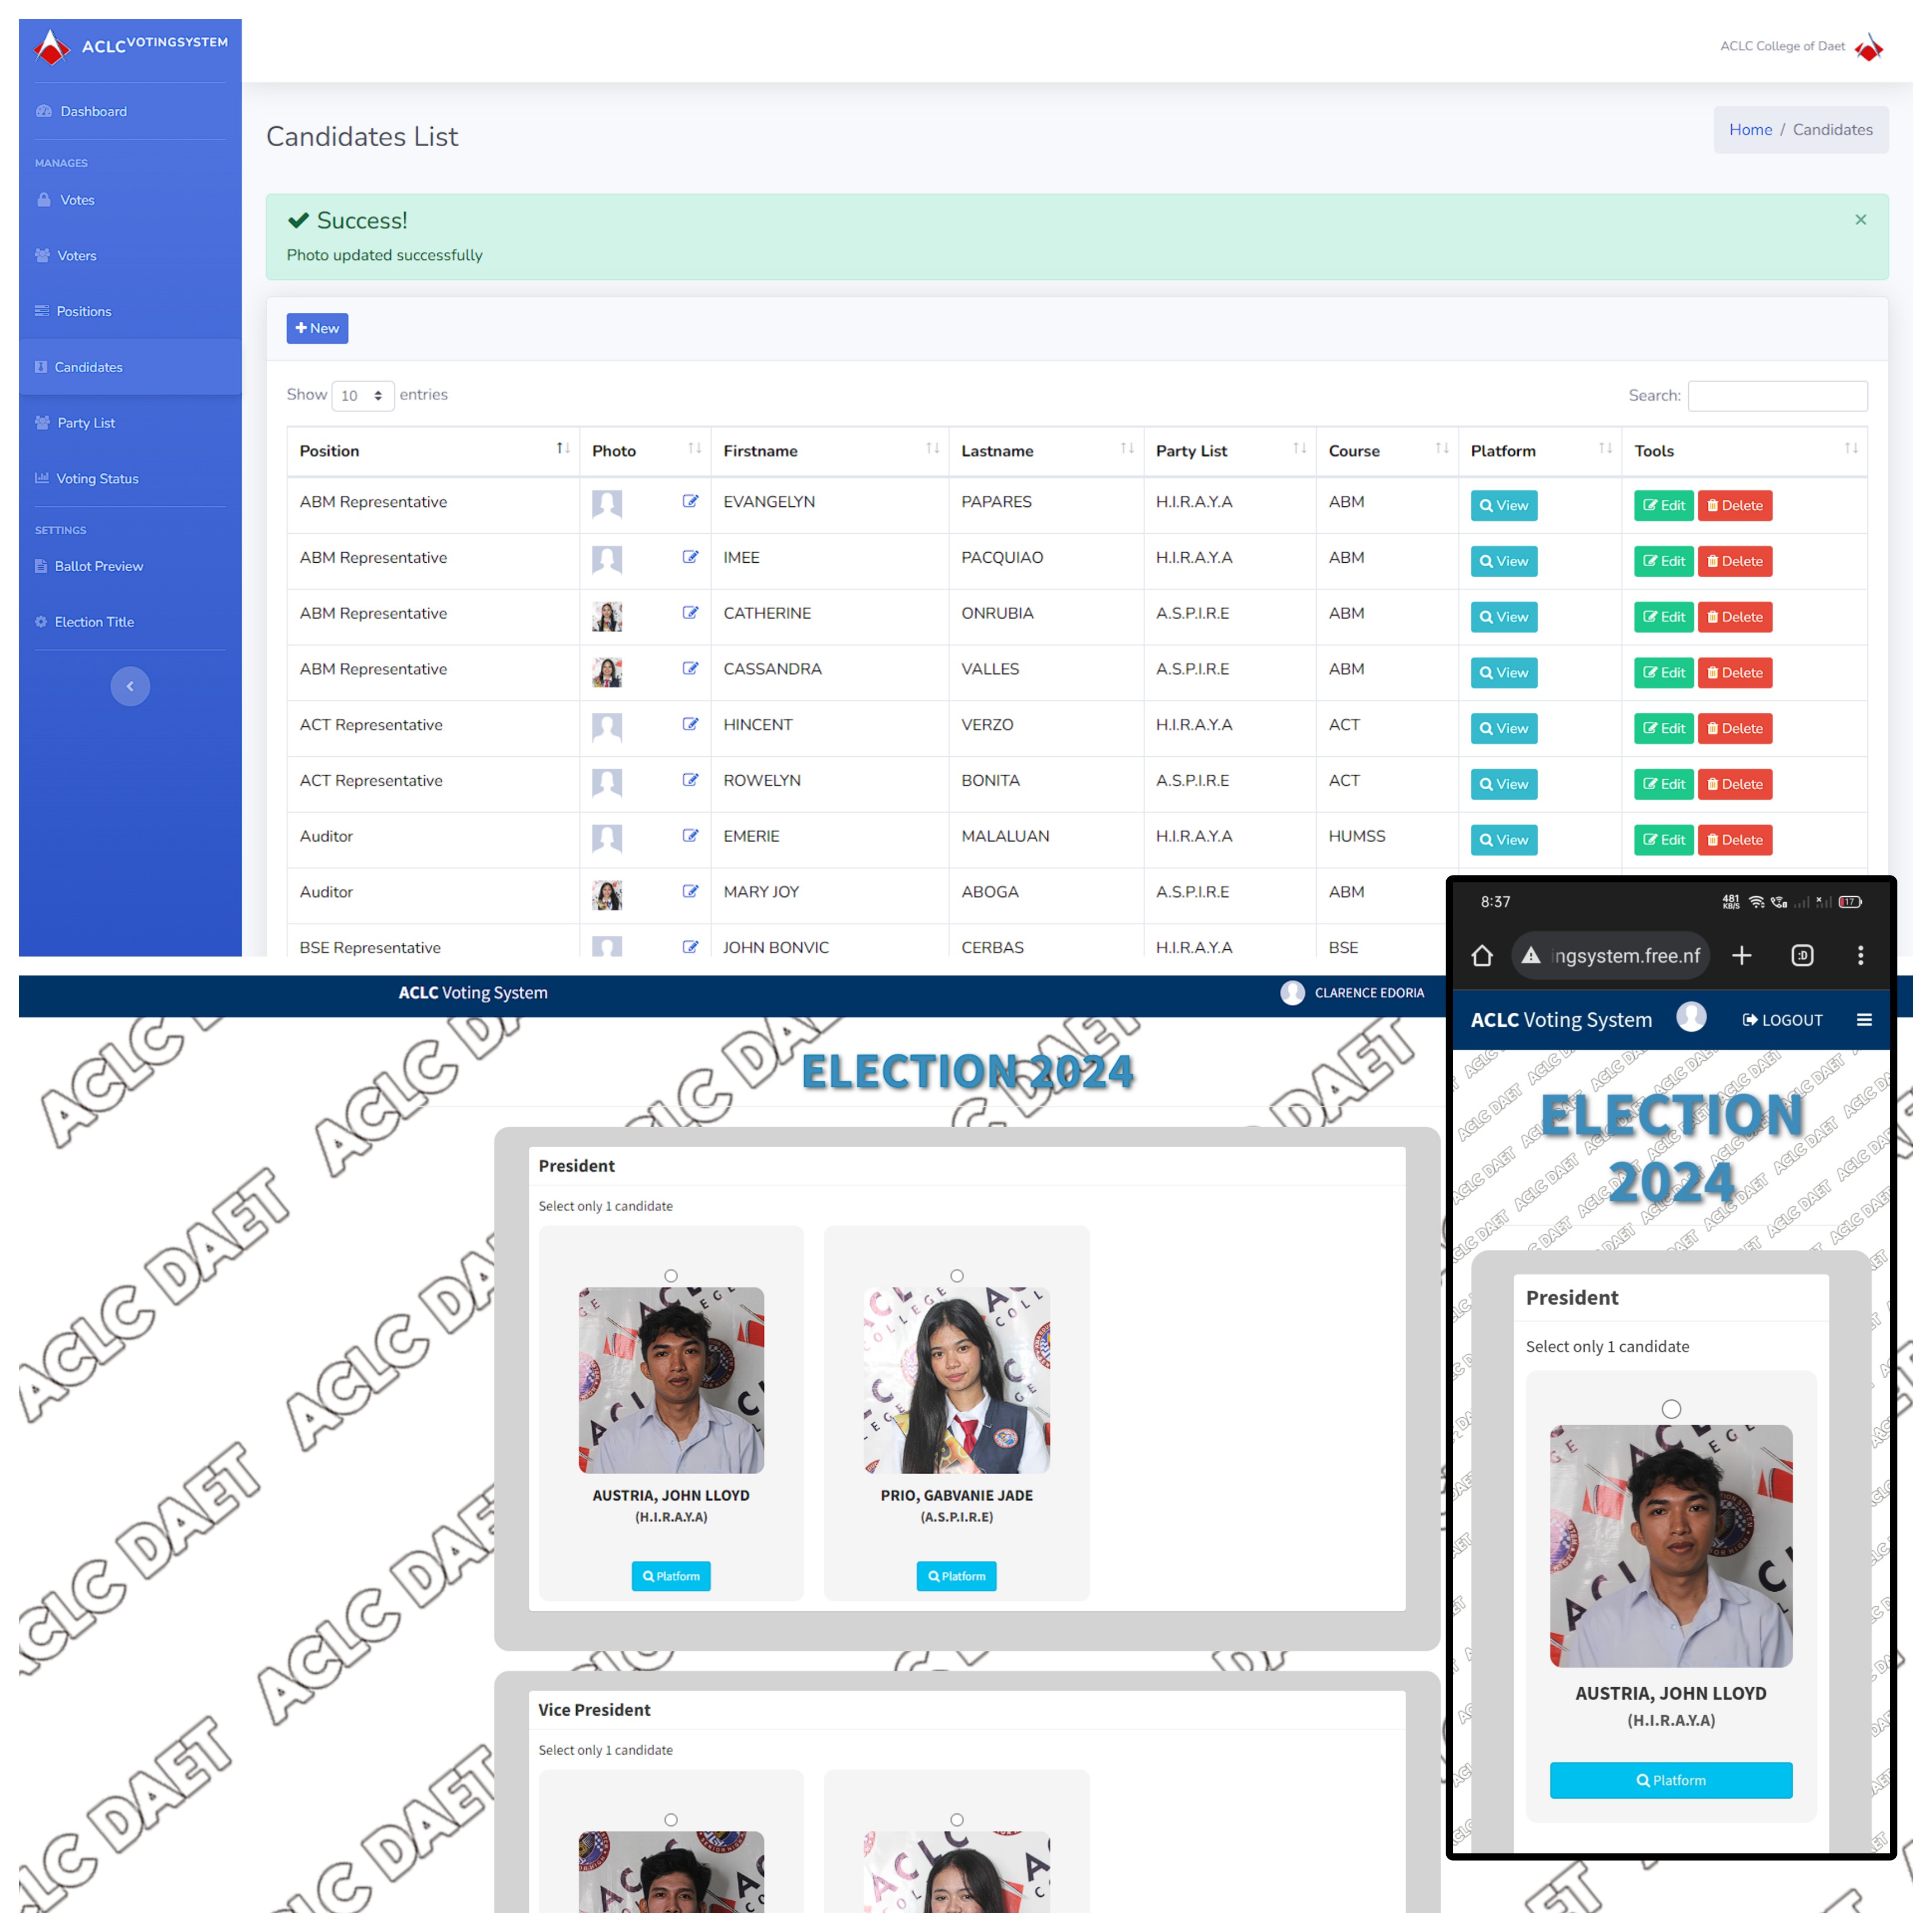
Task: Edit photo icon for EVANGELYN
Action: pyautogui.click(x=690, y=501)
